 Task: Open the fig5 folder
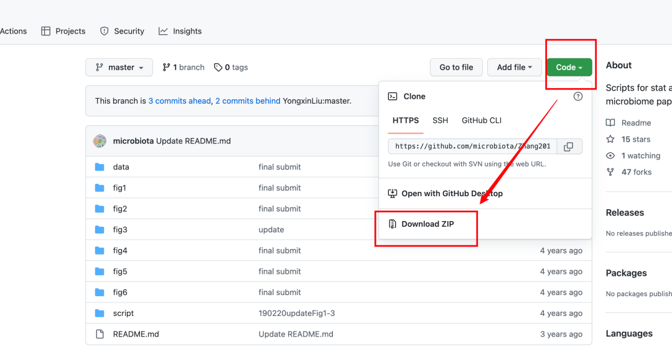120,271
